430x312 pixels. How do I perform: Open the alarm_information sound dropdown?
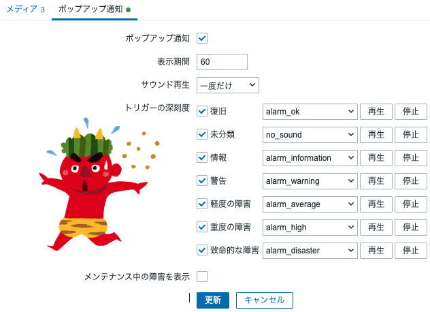[x=310, y=158]
